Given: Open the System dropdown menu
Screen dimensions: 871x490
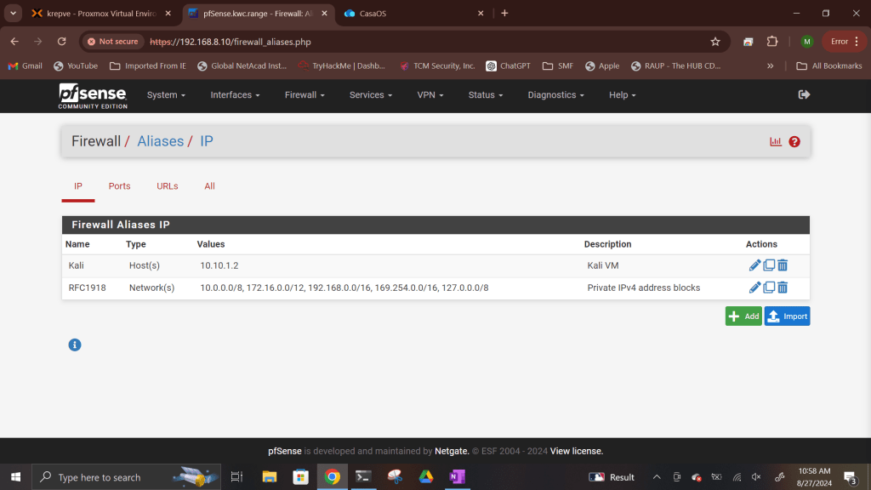Looking at the screenshot, I should pyautogui.click(x=166, y=95).
